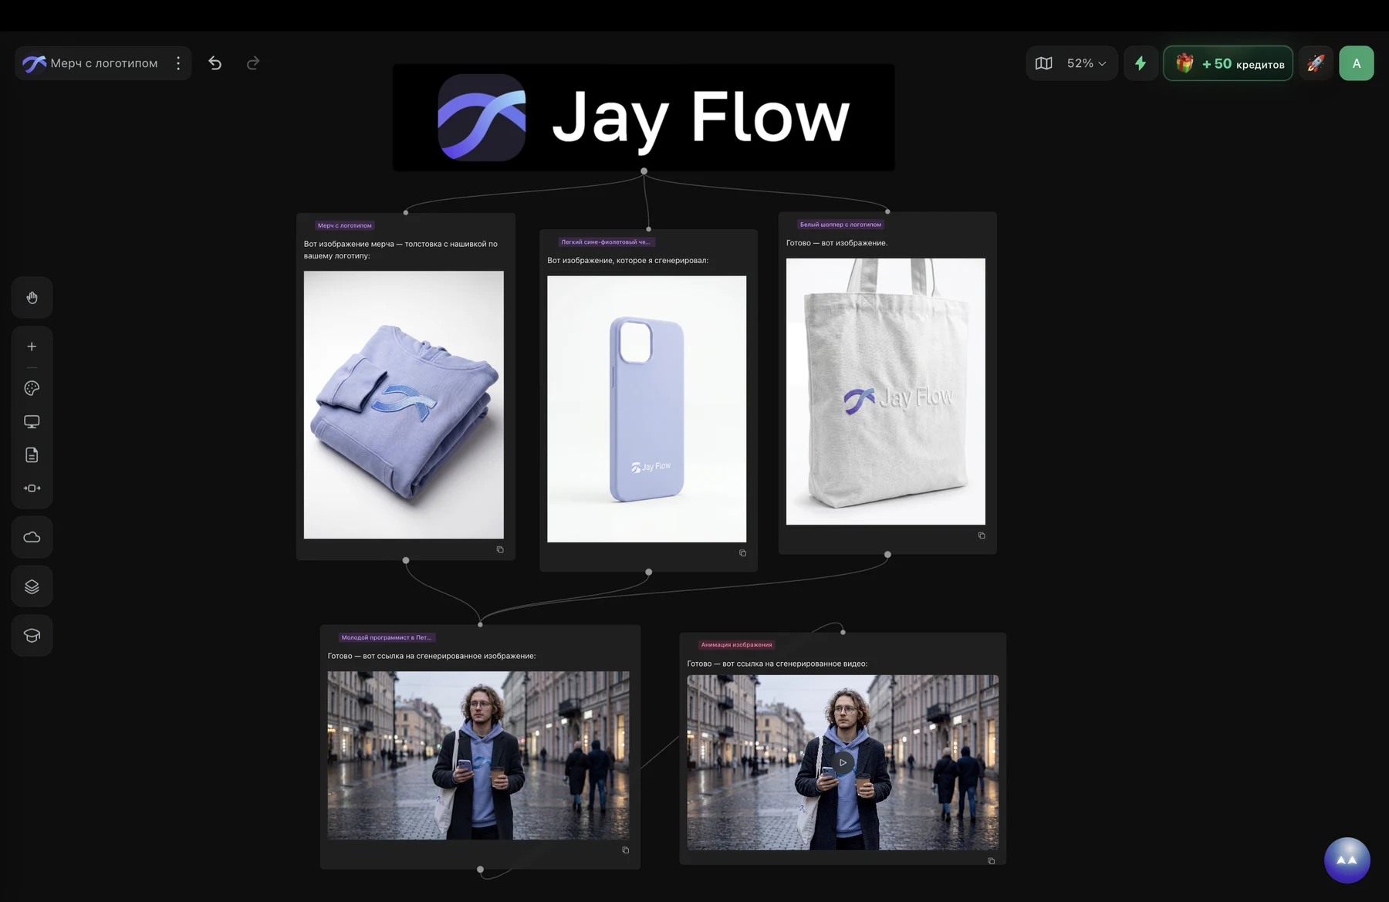The height and width of the screenshot is (902, 1389).
Task: Claim the +50 кредитов bonus
Action: [x=1228, y=63]
